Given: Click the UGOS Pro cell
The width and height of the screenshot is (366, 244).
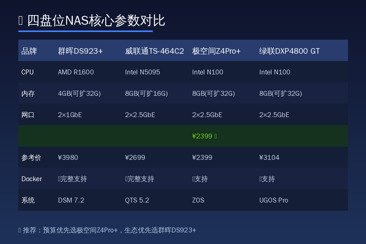Looking at the screenshot, I should pos(274,200).
